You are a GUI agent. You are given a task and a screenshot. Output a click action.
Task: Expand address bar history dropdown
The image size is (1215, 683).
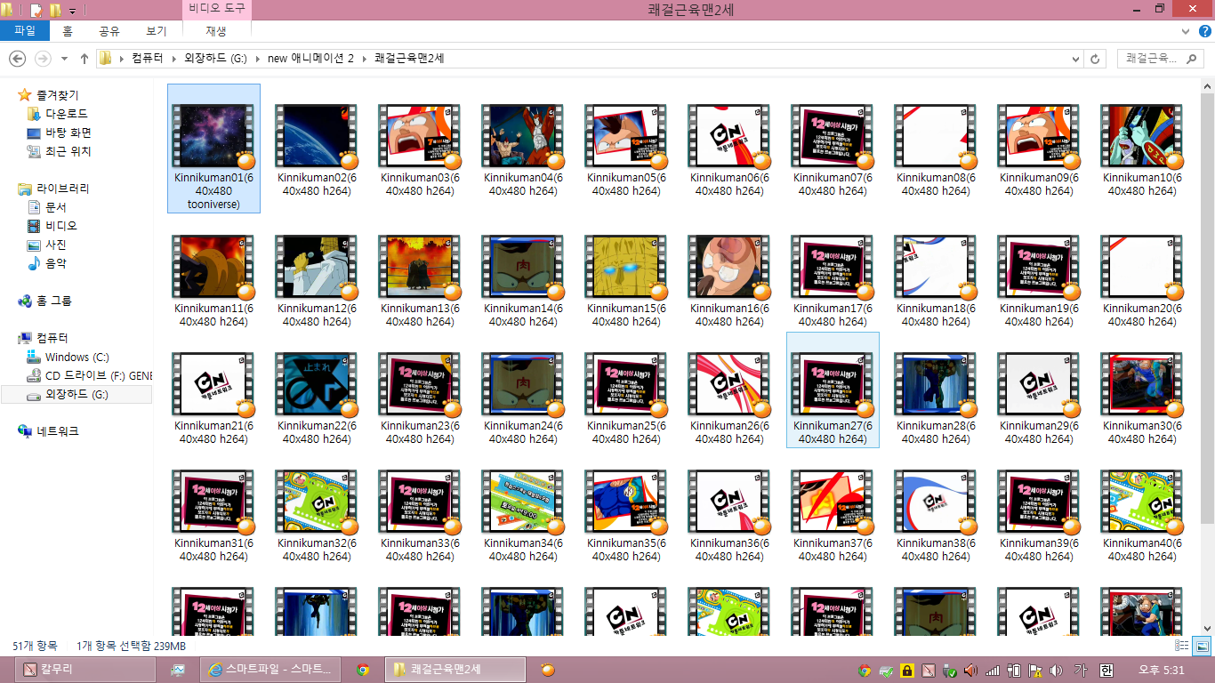[x=1076, y=59]
